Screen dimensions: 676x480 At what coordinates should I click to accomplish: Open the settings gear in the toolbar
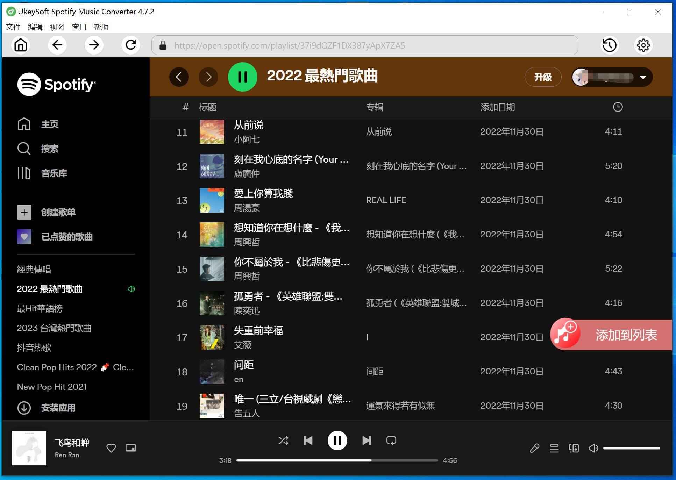643,45
